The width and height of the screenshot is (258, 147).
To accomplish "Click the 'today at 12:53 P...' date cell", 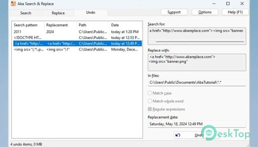I will (126, 38).
